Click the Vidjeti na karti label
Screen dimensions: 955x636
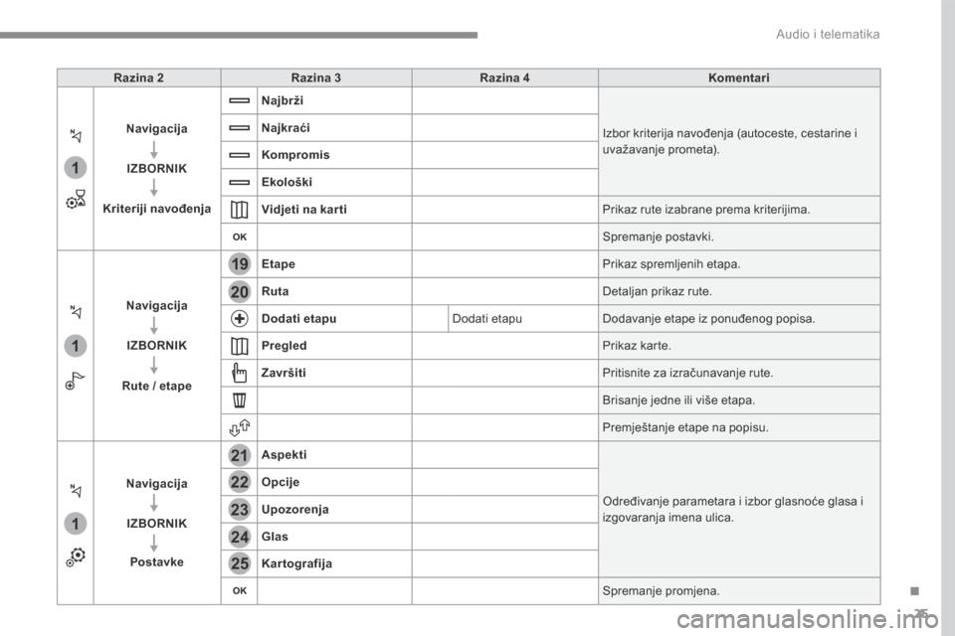304,210
